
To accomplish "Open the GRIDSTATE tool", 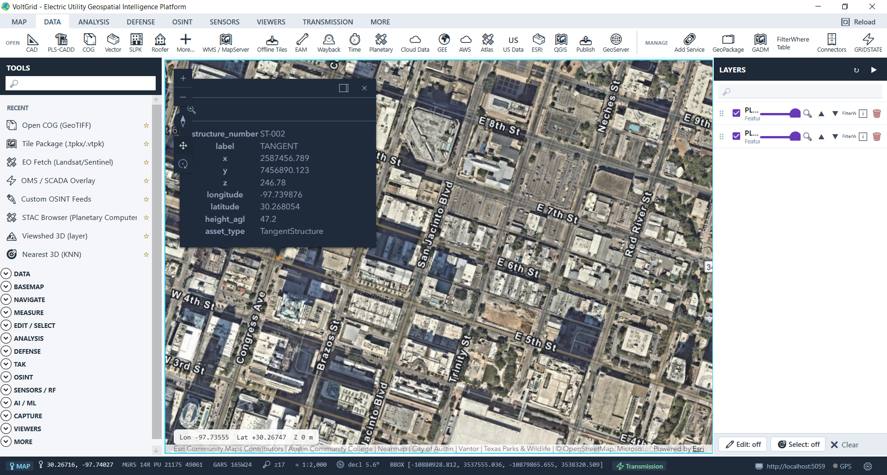I will click(x=869, y=43).
